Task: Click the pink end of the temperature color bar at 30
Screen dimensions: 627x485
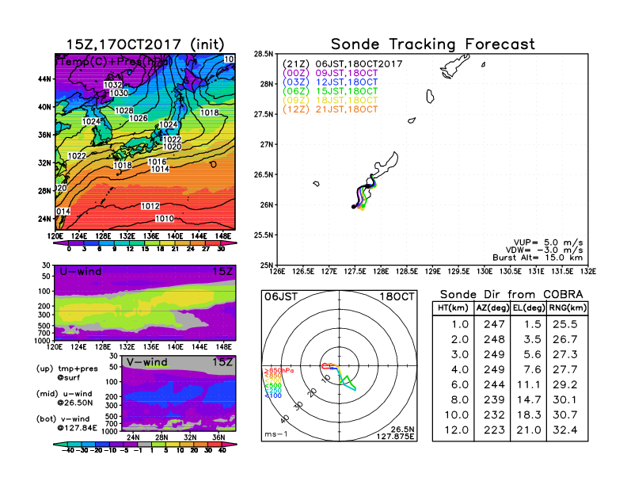Action: 229,243
